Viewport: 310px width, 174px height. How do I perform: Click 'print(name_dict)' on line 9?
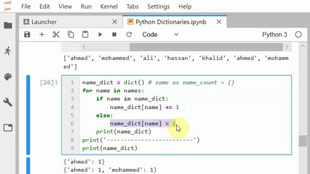click(x=110, y=148)
